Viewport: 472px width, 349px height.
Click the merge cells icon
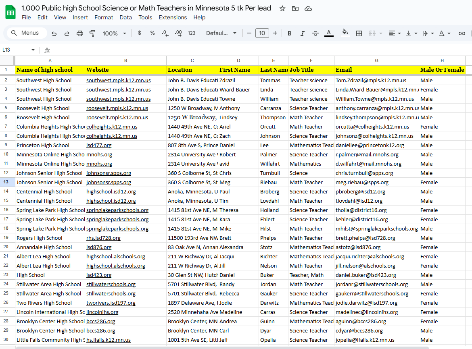[372, 33]
